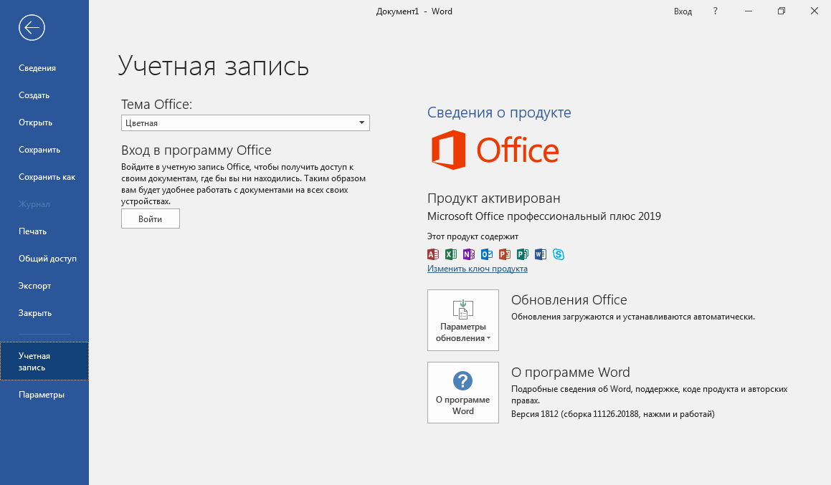Select Сведения in the left menu

(x=37, y=68)
